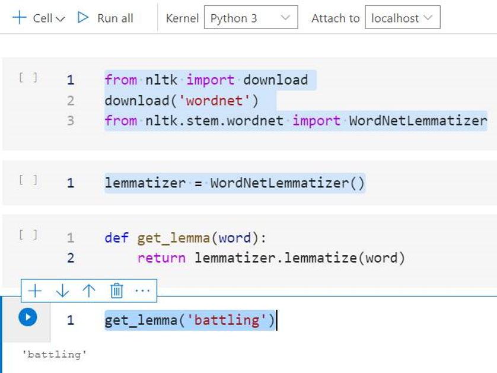Click into the get_lemma('battling') code input
This screenshot has height=373, width=497.
[x=190, y=320]
